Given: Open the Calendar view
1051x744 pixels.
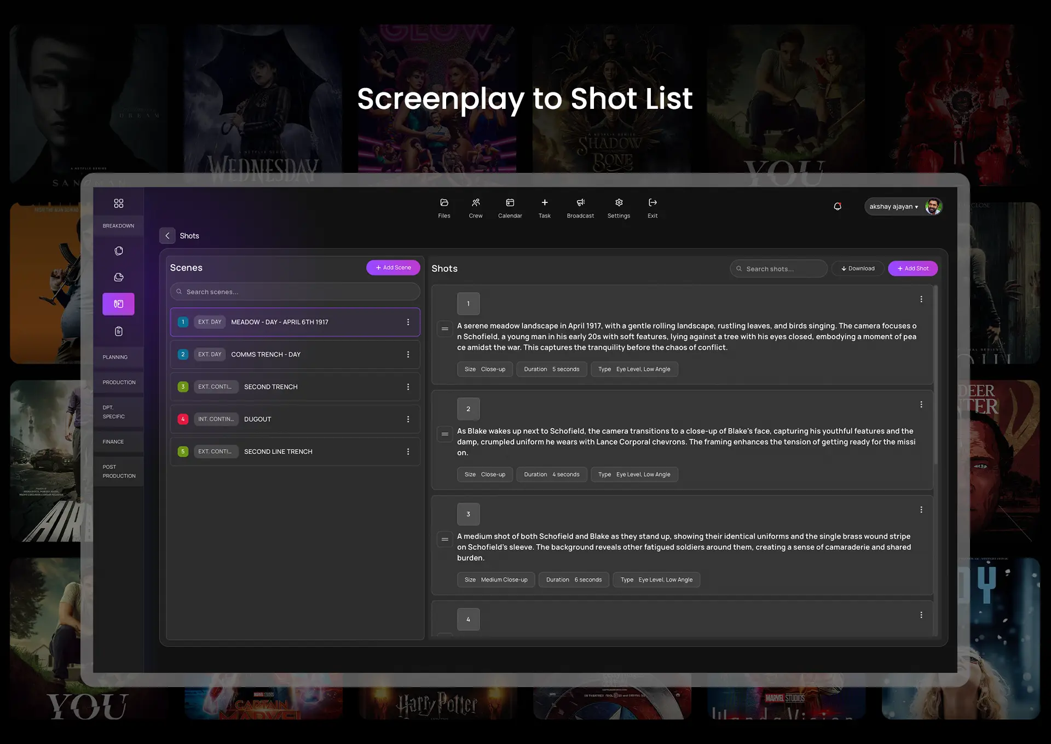Looking at the screenshot, I should 510,207.
